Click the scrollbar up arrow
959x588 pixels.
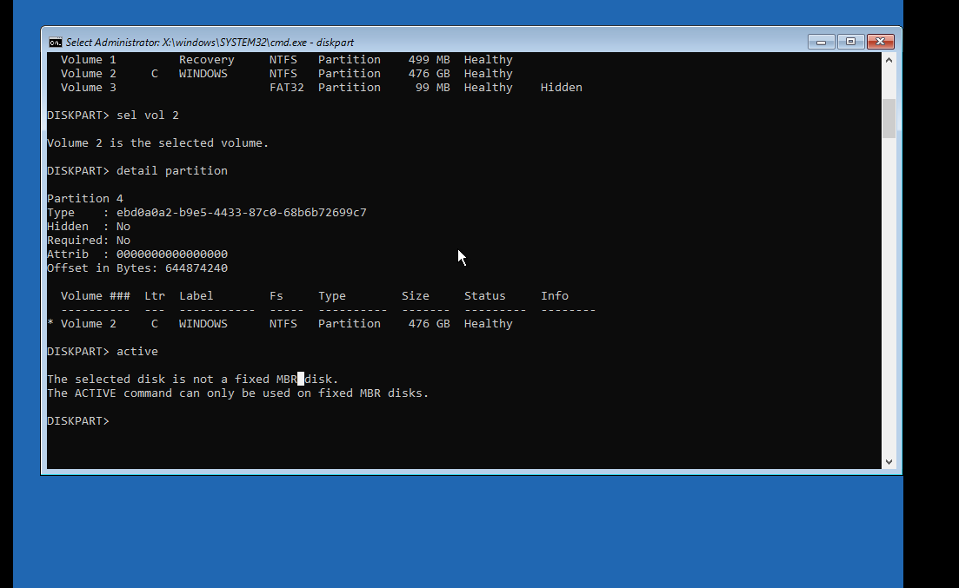[x=889, y=60]
